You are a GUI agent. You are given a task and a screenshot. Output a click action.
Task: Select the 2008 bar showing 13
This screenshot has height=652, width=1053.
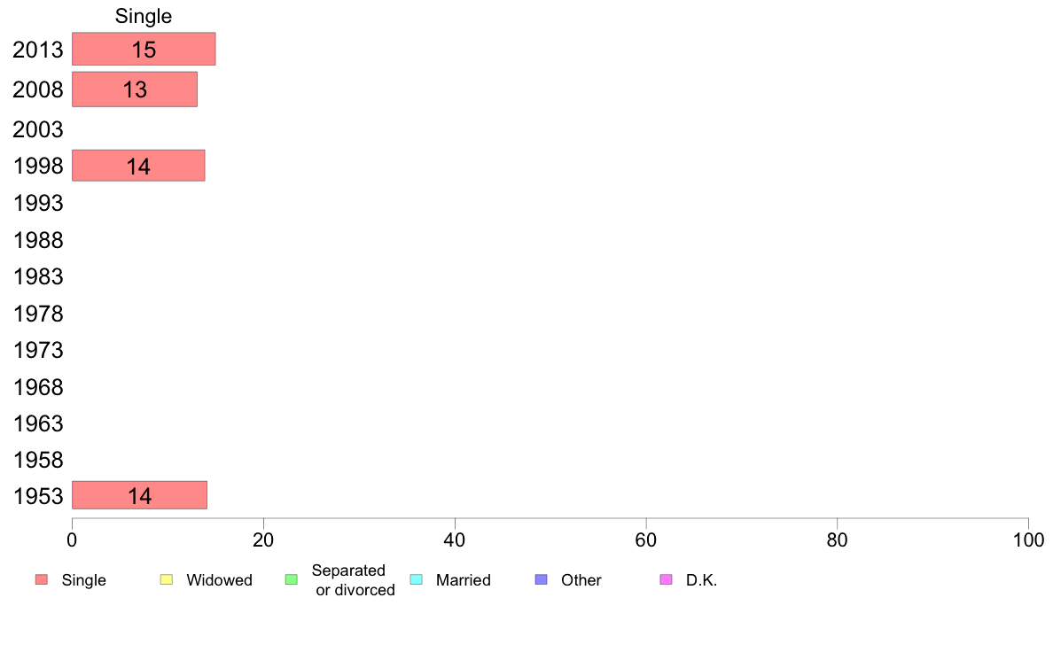pos(135,89)
